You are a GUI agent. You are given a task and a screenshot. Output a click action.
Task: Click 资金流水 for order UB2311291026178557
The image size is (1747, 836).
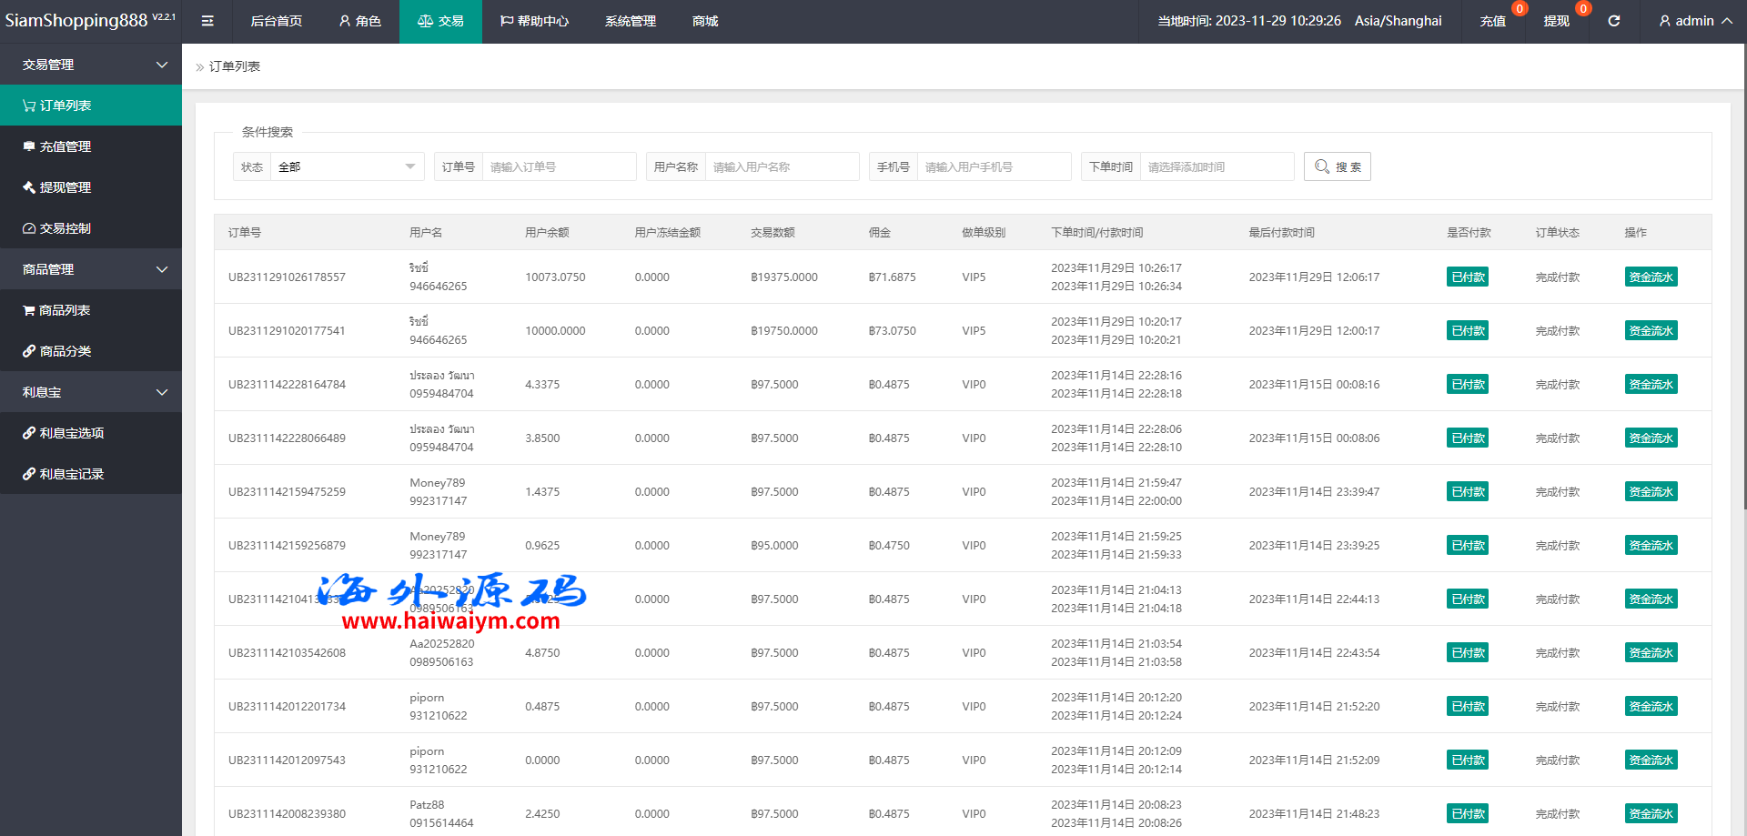pos(1651,277)
